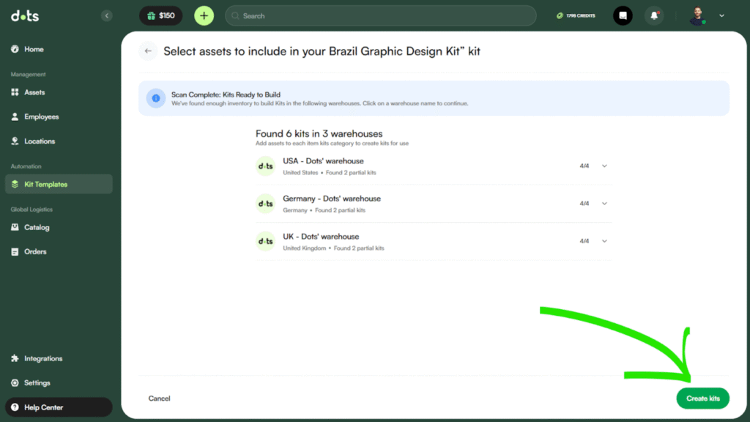Expand the UK - Dots' warehouse chevron

point(604,242)
